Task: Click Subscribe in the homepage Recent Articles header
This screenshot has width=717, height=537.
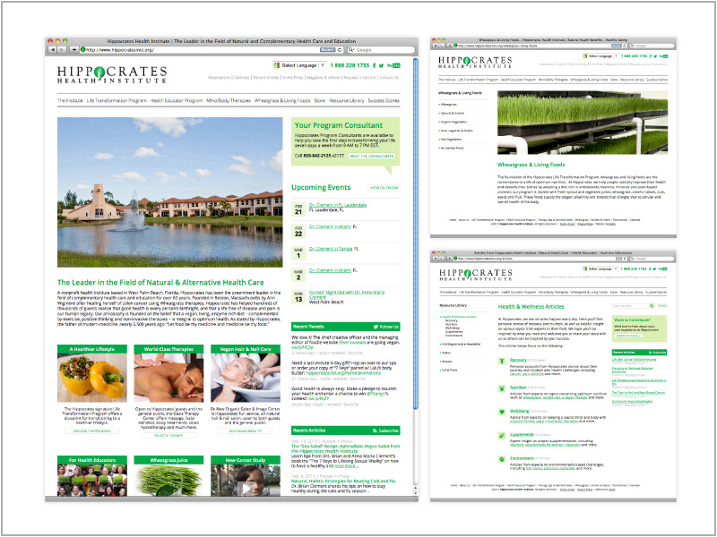Action: pyautogui.click(x=385, y=430)
